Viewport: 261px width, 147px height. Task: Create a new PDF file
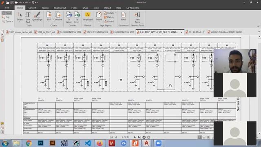coord(49,17)
